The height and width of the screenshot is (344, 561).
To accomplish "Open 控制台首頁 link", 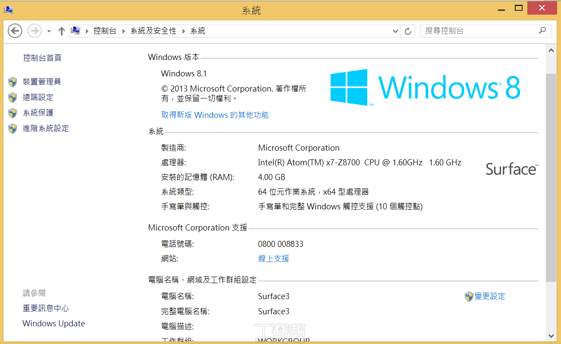I will click(x=42, y=58).
